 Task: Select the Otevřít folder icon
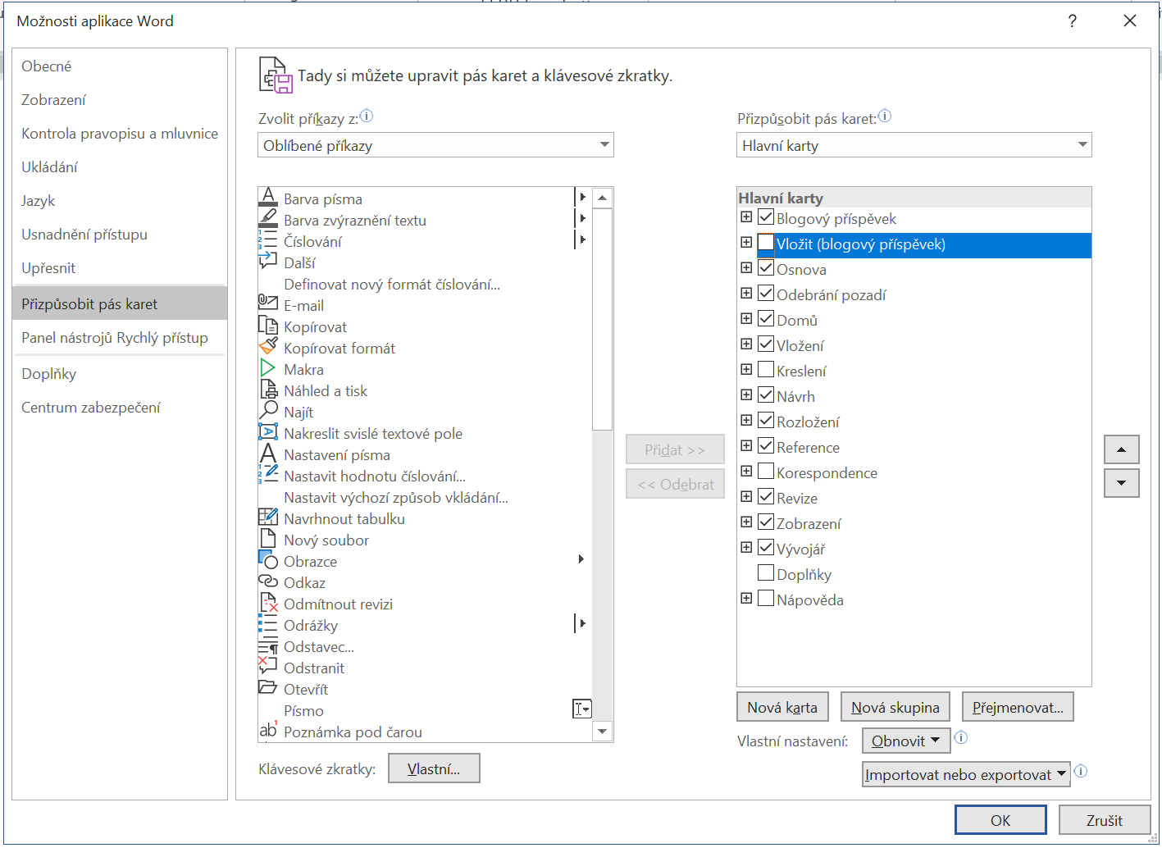pyautogui.click(x=268, y=688)
